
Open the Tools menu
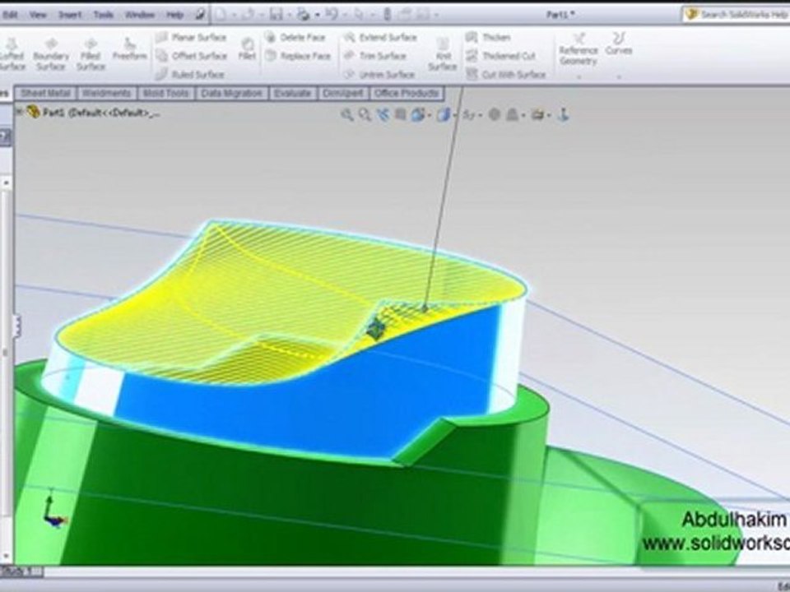pos(104,15)
